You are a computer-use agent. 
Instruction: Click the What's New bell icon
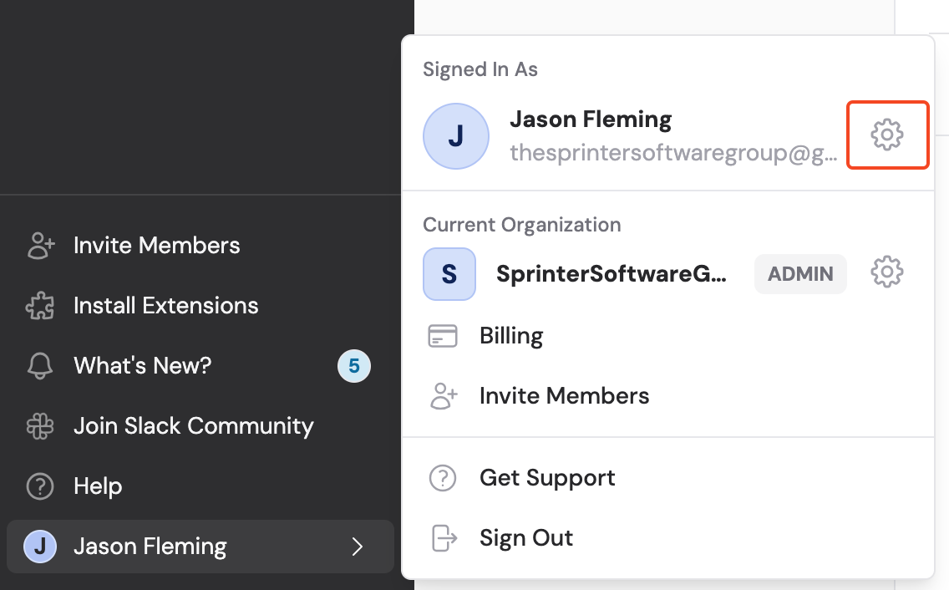40,365
